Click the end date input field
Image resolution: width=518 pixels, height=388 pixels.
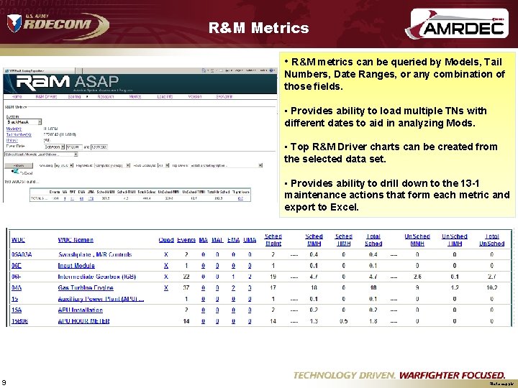point(99,147)
